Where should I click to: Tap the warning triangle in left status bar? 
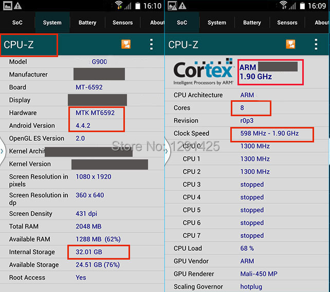coord(19,6)
